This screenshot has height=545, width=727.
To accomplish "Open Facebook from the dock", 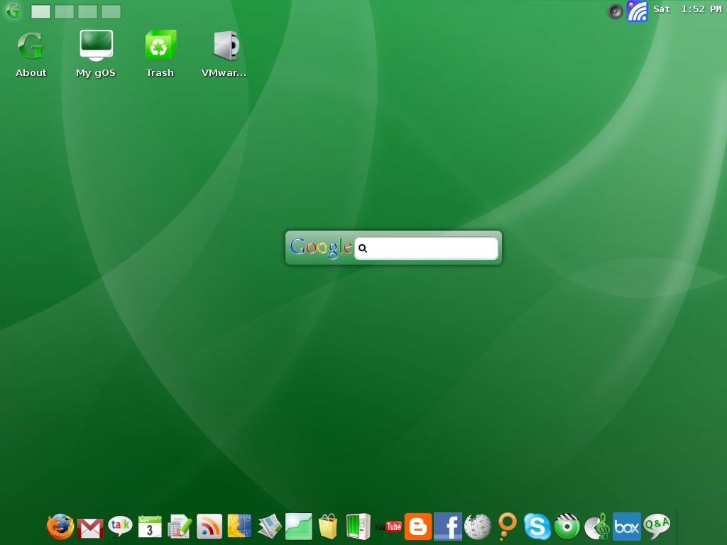I will (x=448, y=527).
